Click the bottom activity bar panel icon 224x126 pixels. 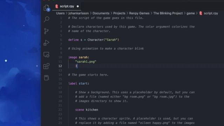tap(47, 78)
